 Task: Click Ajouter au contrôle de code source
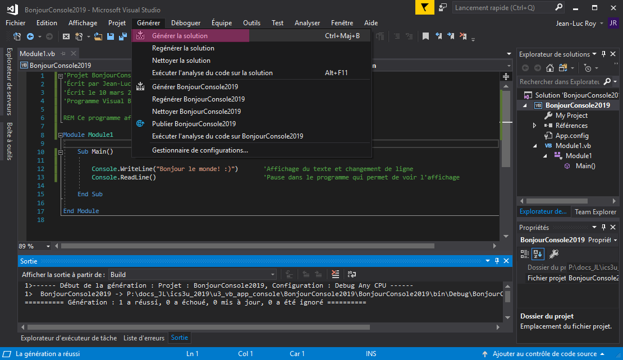[545, 354]
